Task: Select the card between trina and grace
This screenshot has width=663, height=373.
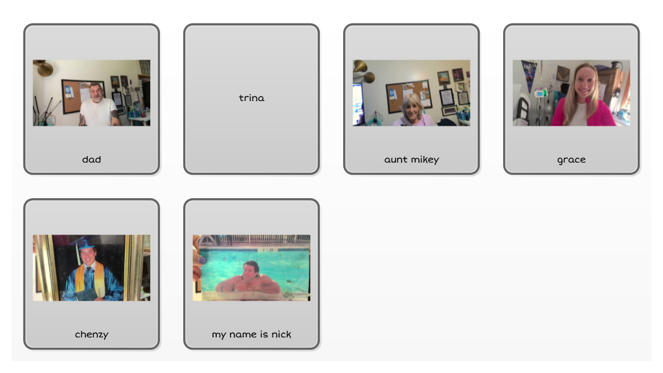Action: pyautogui.click(x=411, y=99)
